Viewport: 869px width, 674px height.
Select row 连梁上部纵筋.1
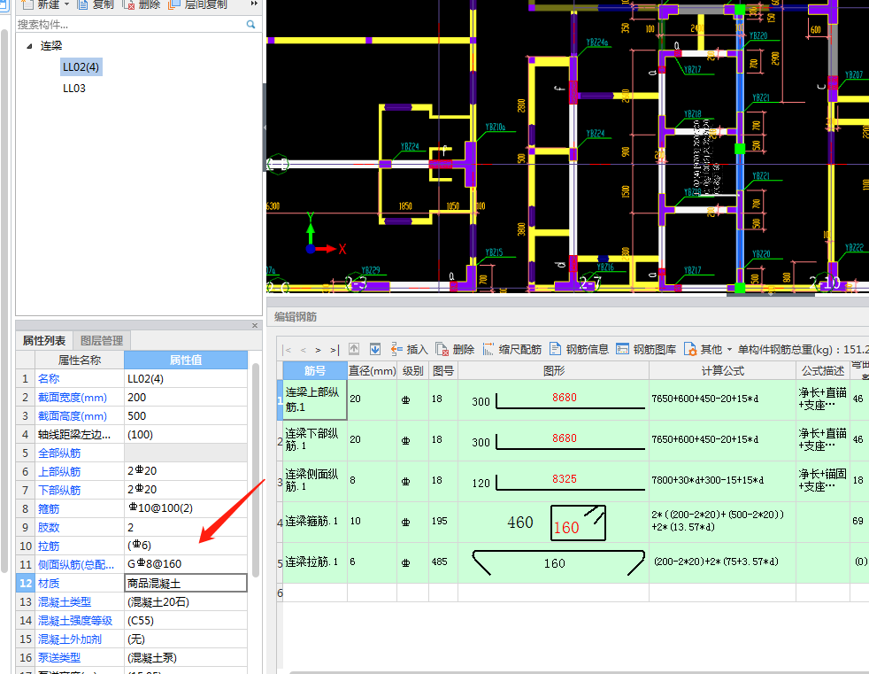point(315,399)
